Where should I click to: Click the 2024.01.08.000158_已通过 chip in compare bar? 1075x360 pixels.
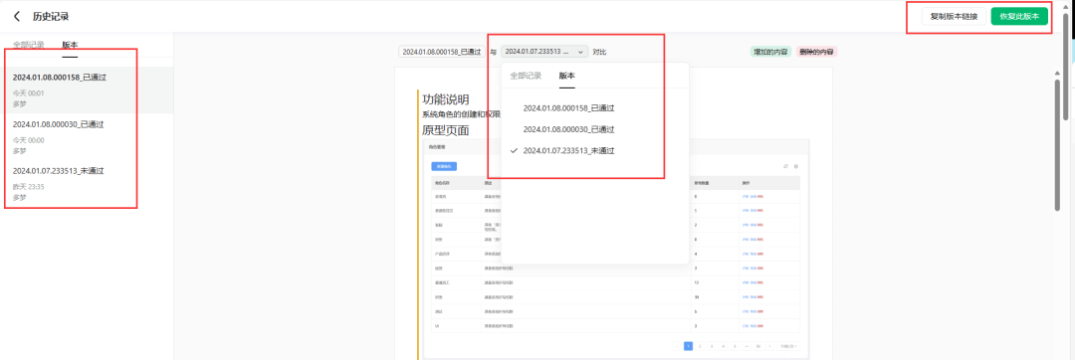click(442, 52)
